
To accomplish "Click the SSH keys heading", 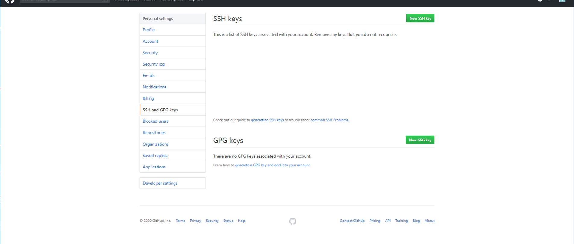I will 227,19.
